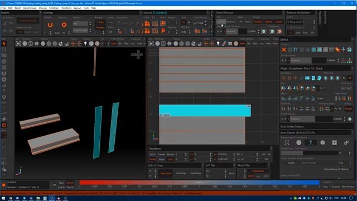Click the rectangularize grid icon in Straighten row
This screenshot has width=357, height=201.
(307, 78)
